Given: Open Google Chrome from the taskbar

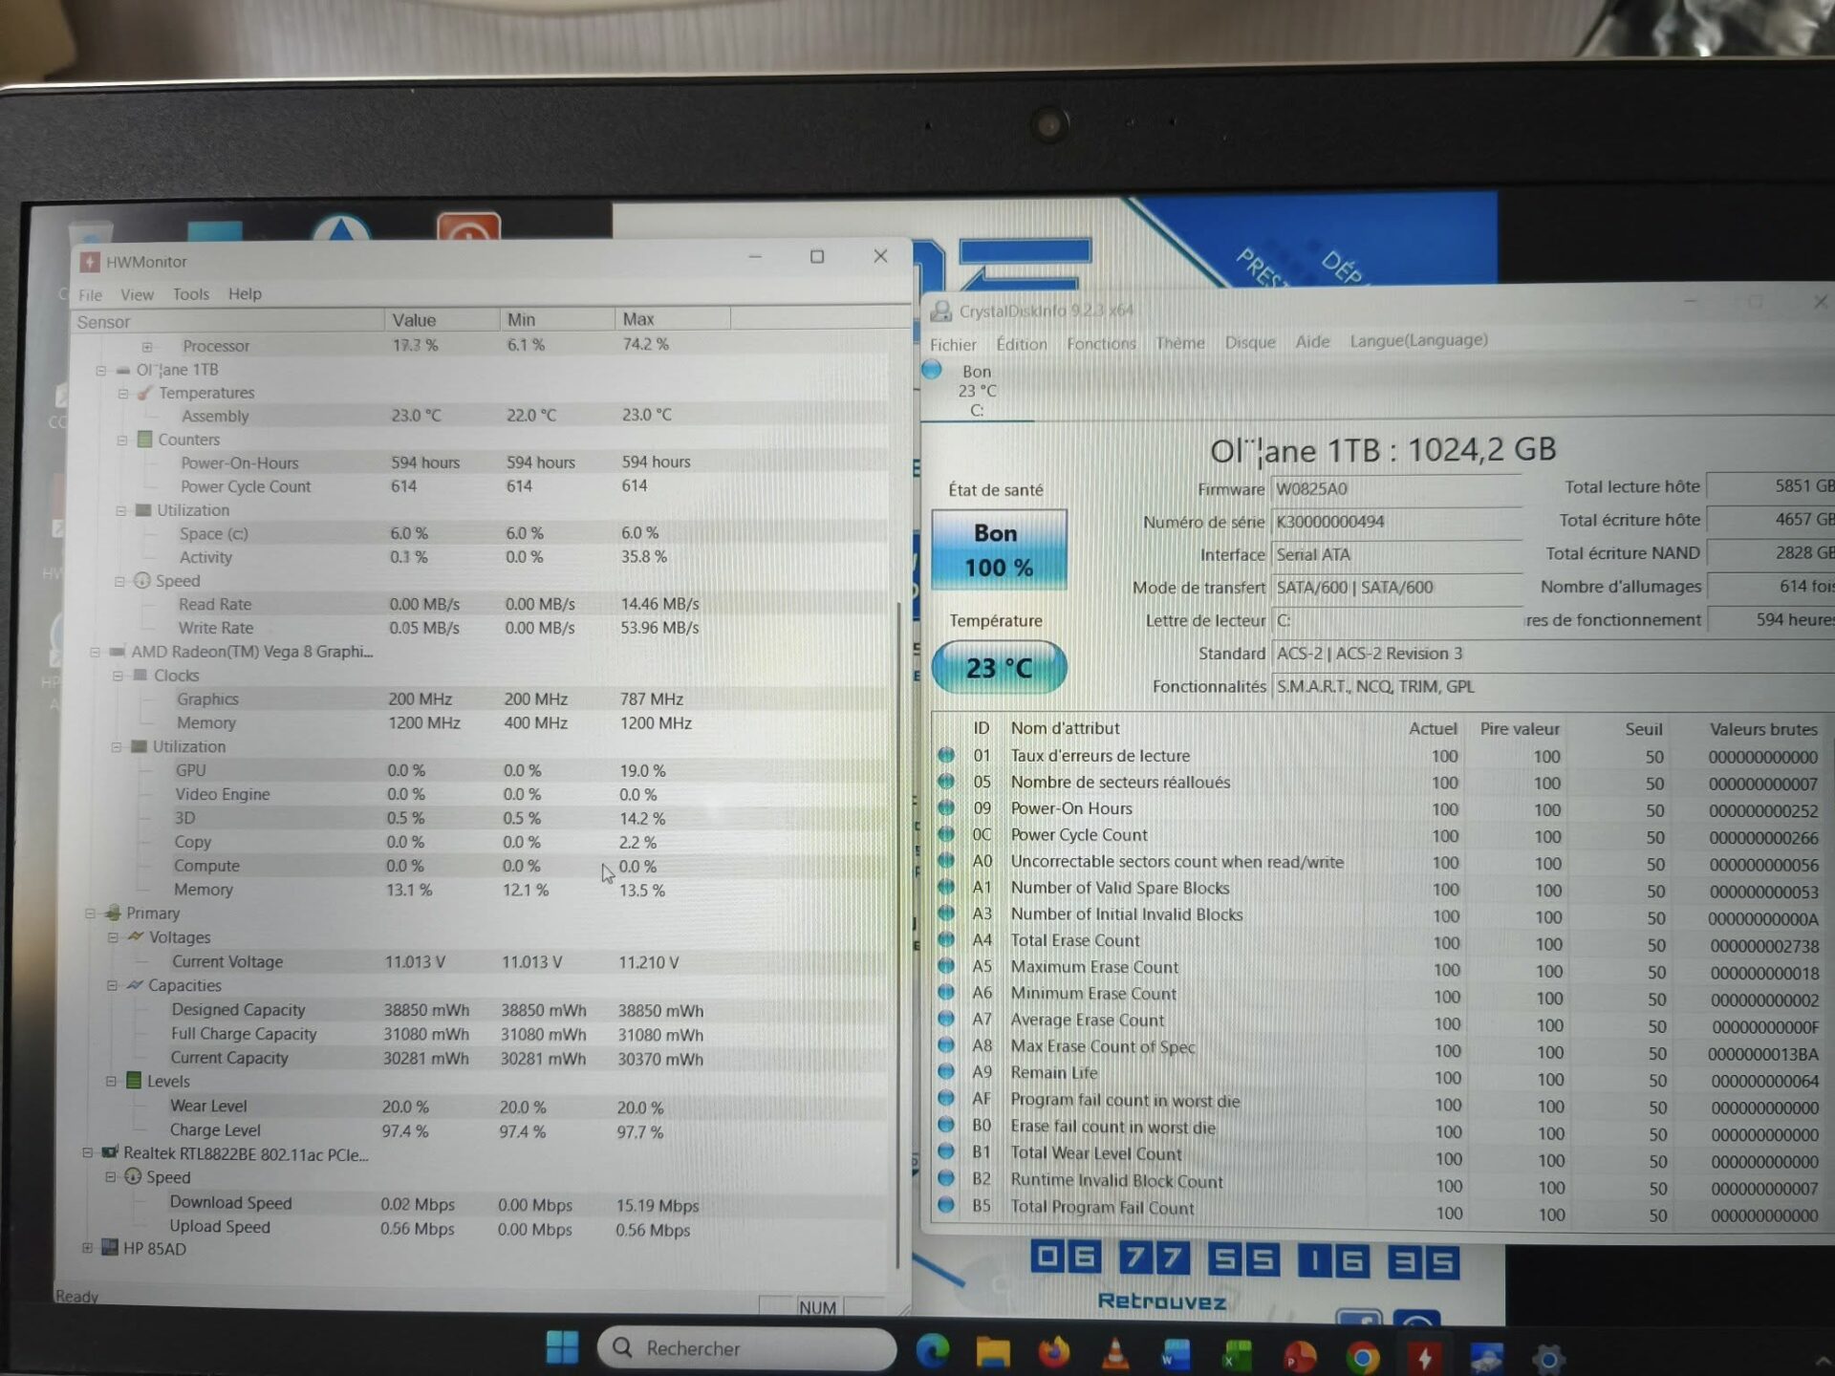Looking at the screenshot, I should tap(1362, 1357).
